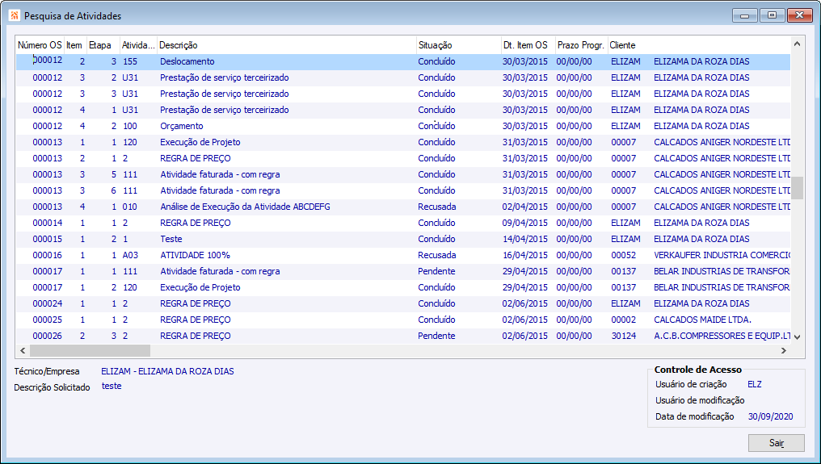Click the vertical scrollbar thumb

(797, 188)
